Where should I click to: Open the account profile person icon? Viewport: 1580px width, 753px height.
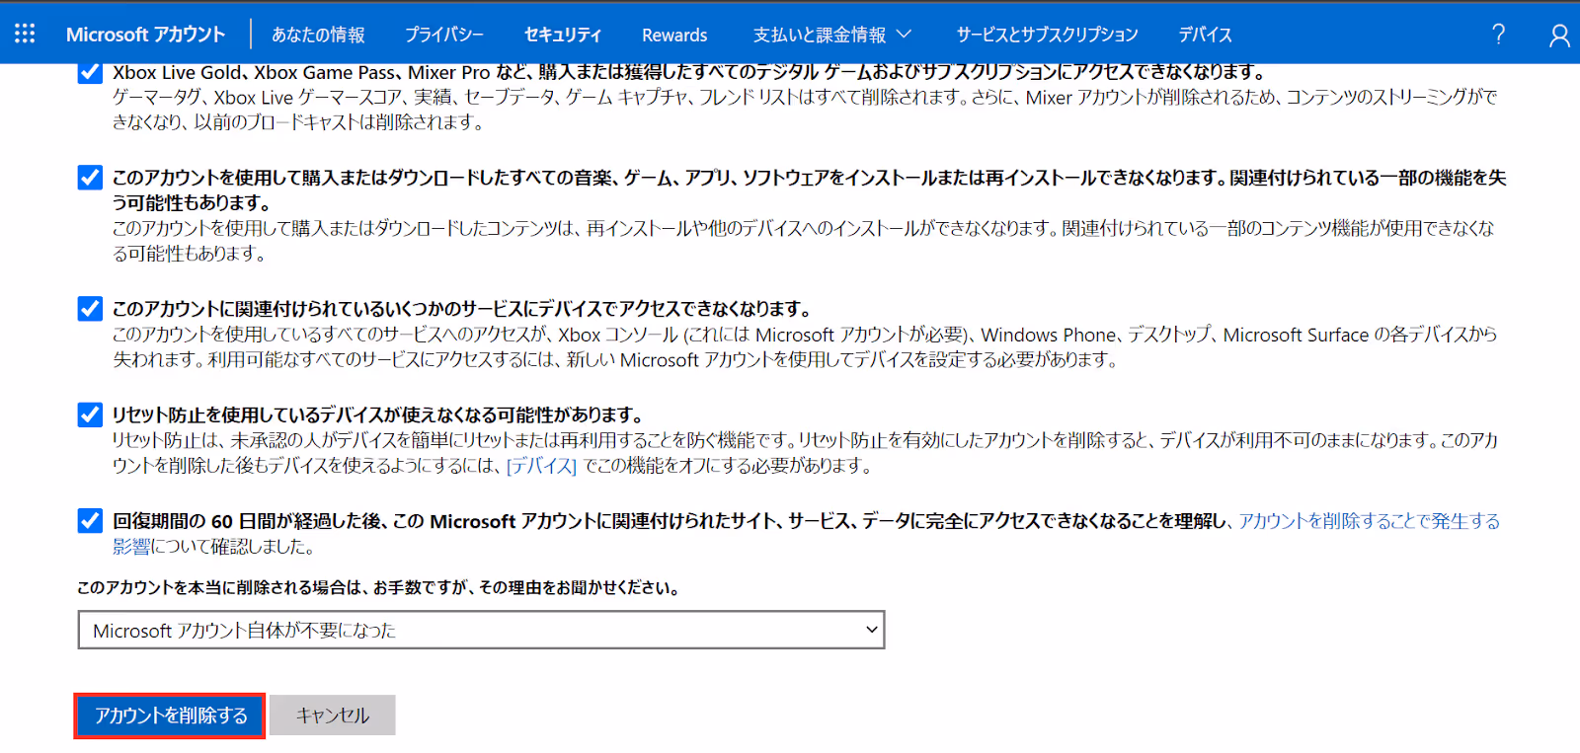tap(1559, 35)
